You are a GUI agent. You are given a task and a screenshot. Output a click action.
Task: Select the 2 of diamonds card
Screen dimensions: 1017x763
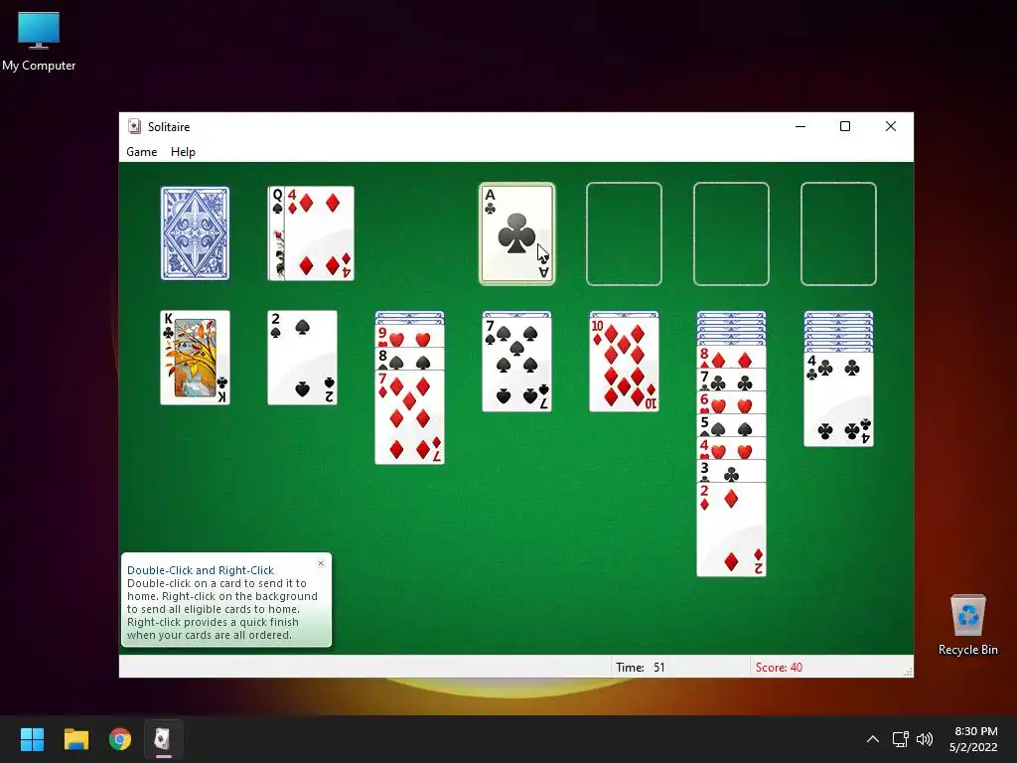731,530
